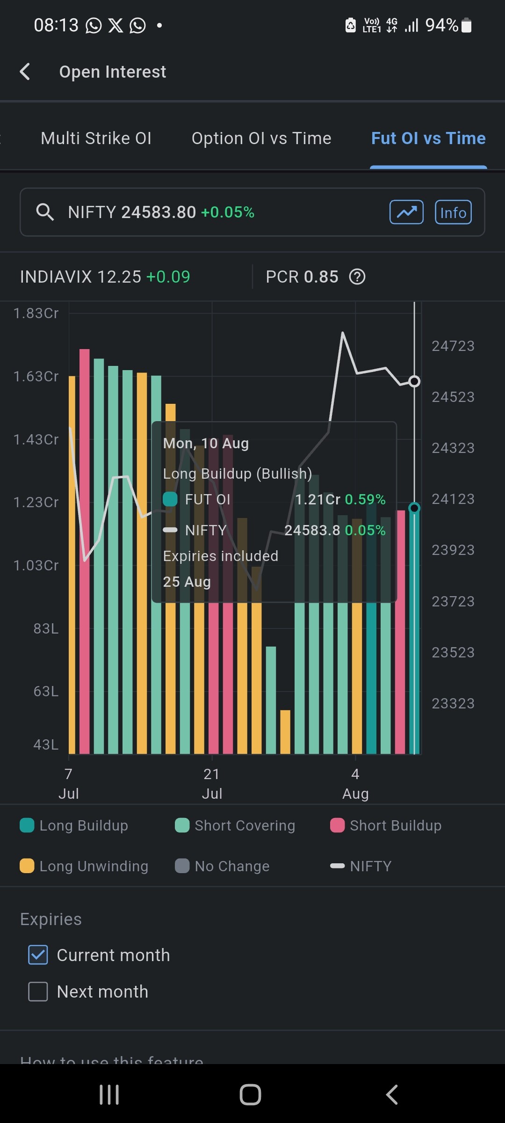
Task: Toggle the Long Buildup legend series
Action: pos(74,825)
